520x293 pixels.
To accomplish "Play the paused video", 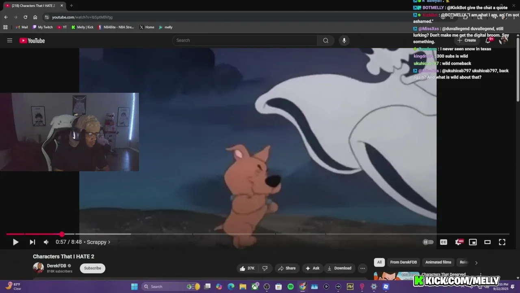I will point(15,242).
